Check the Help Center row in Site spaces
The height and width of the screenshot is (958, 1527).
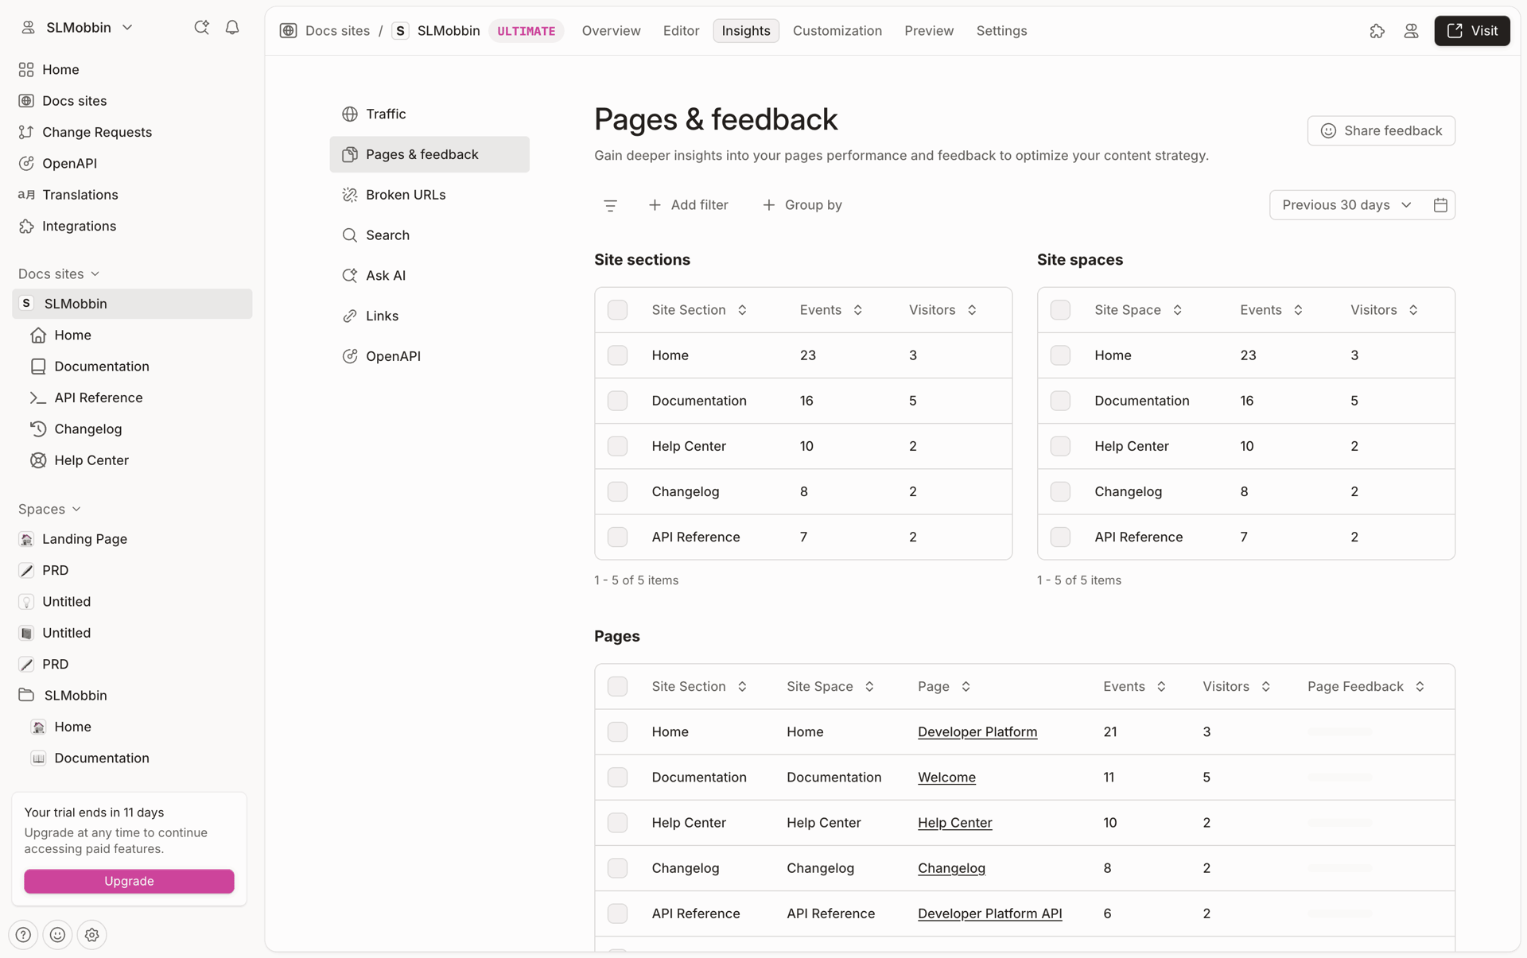coord(1060,446)
